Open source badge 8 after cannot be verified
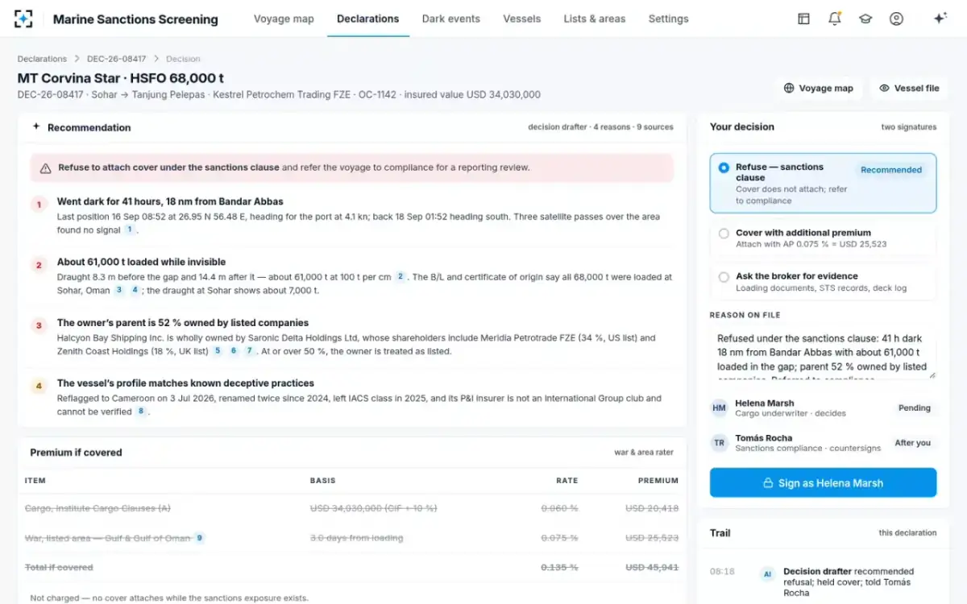Image resolution: width=967 pixels, height=604 pixels. pos(141,412)
